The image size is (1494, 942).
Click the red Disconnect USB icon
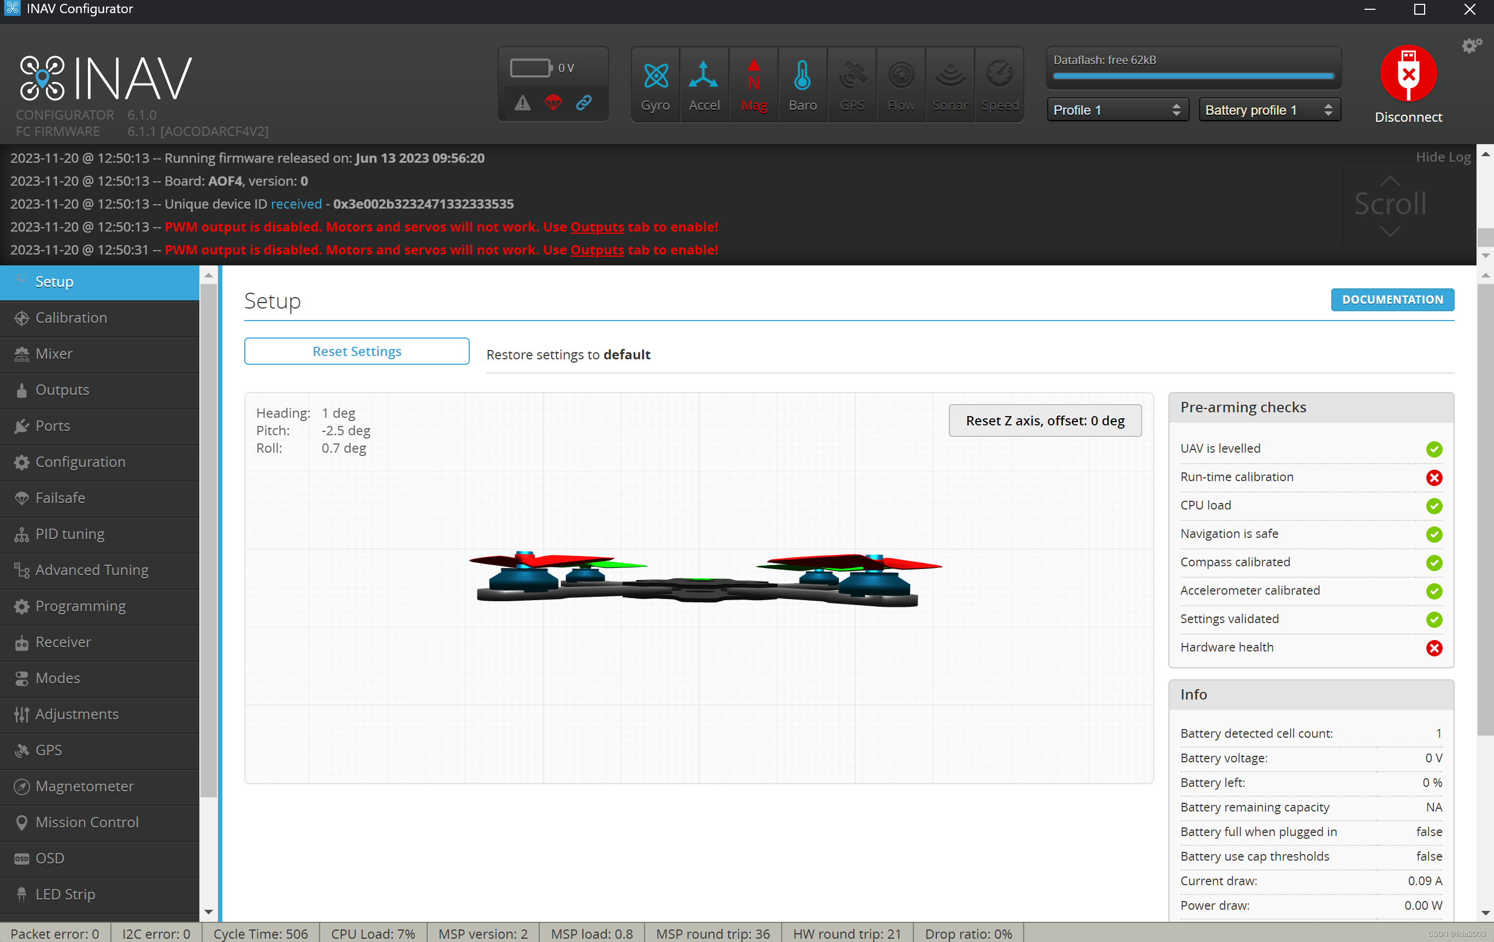pos(1408,74)
